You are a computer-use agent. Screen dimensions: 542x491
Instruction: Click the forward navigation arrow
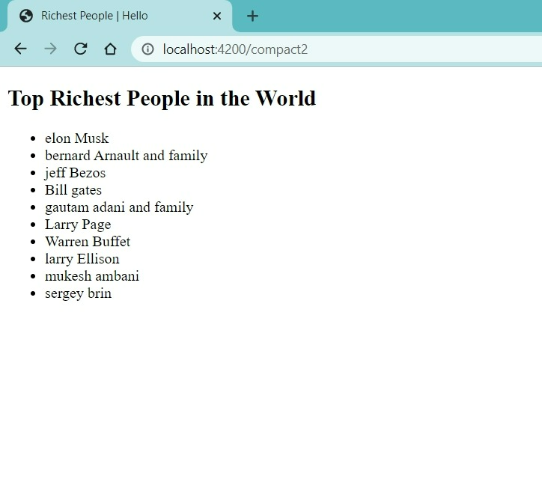50,49
